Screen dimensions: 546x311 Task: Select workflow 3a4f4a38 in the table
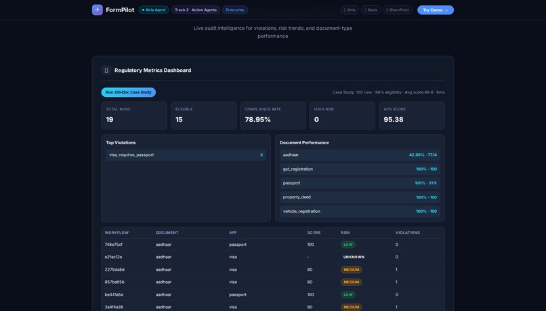272,307
